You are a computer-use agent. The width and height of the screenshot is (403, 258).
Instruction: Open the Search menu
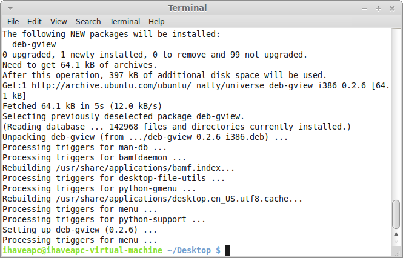coord(88,22)
